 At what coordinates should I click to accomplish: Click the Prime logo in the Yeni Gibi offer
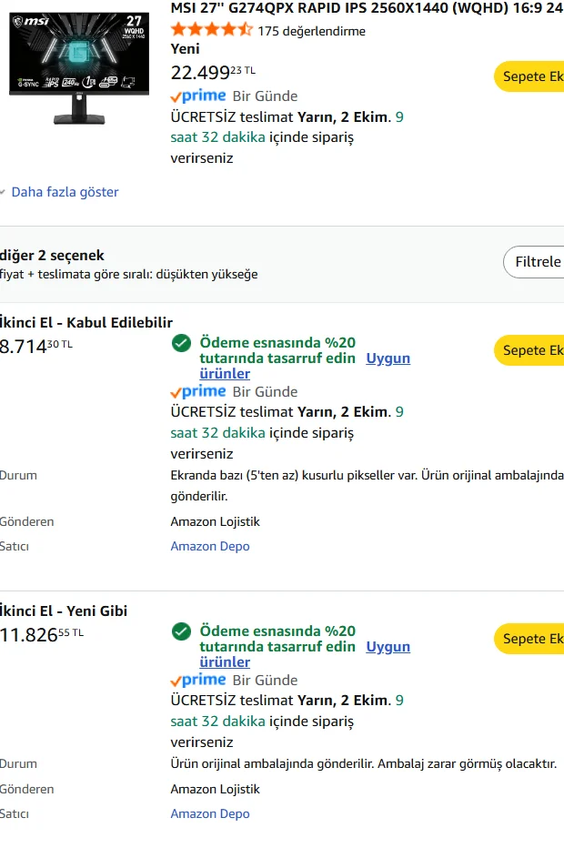click(197, 680)
